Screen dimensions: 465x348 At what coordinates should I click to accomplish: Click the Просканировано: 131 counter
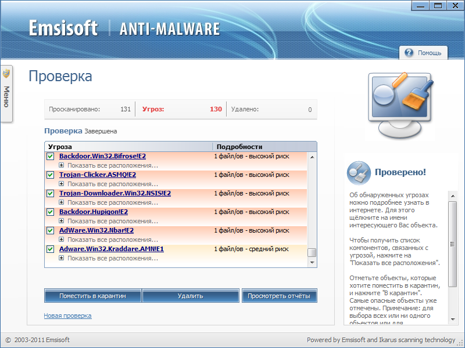pyautogui.click(x=90, y=109)
